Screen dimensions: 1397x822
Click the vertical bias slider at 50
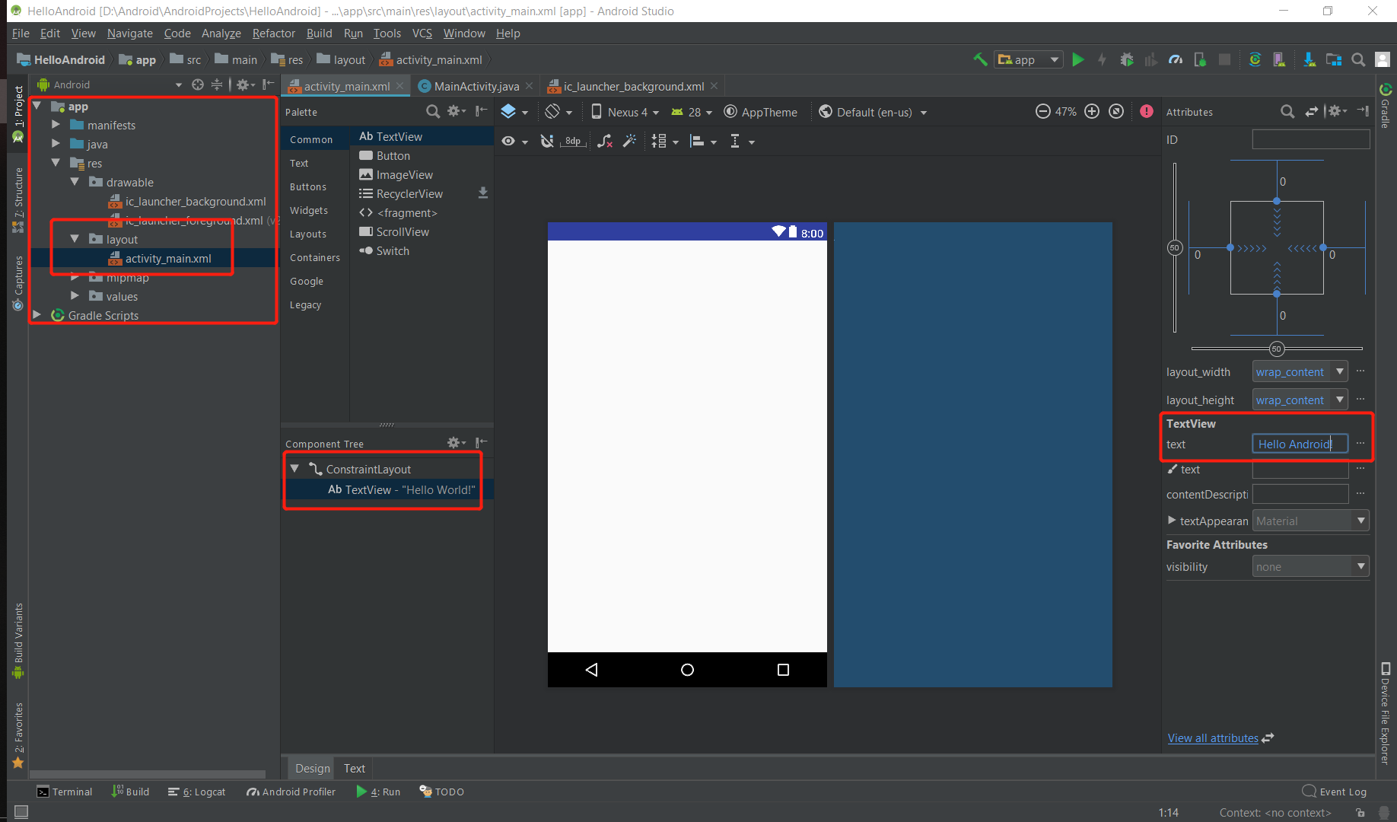pos(1174,247)
